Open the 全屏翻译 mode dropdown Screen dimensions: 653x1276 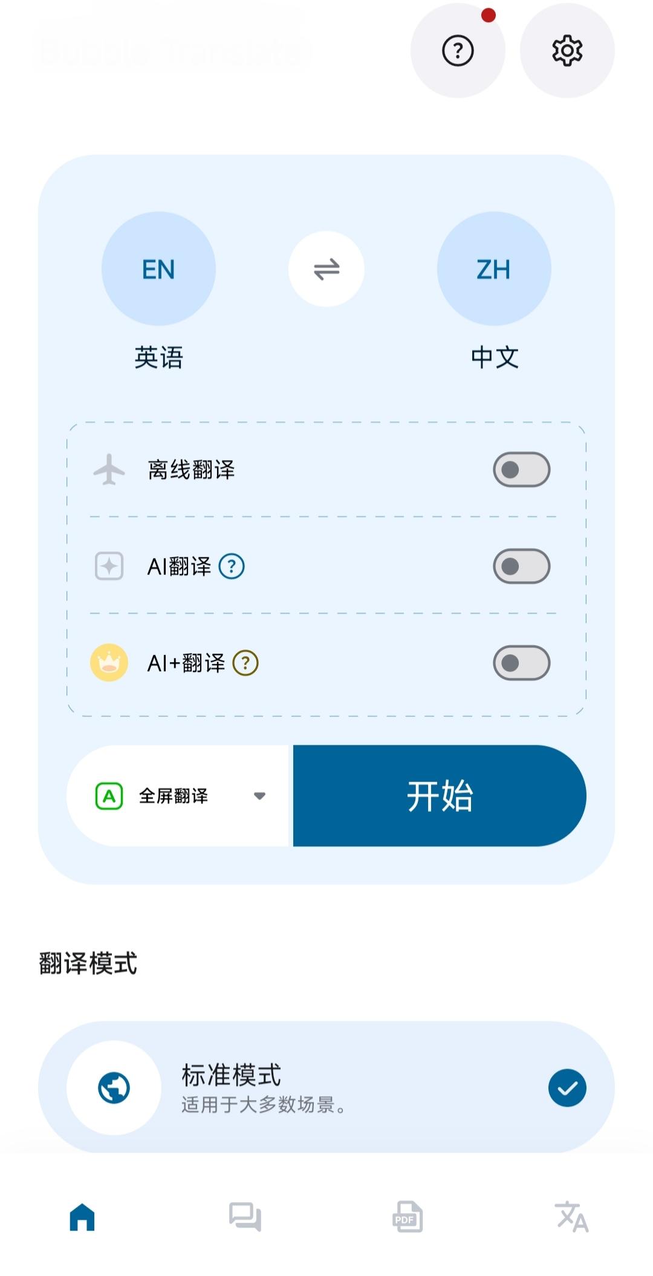180,796
